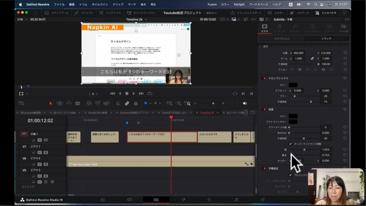The width and height of the screenshot is (366, 206).
Task: Click the blue flag icon in toolbar
Action: click(x=145, y=103)
